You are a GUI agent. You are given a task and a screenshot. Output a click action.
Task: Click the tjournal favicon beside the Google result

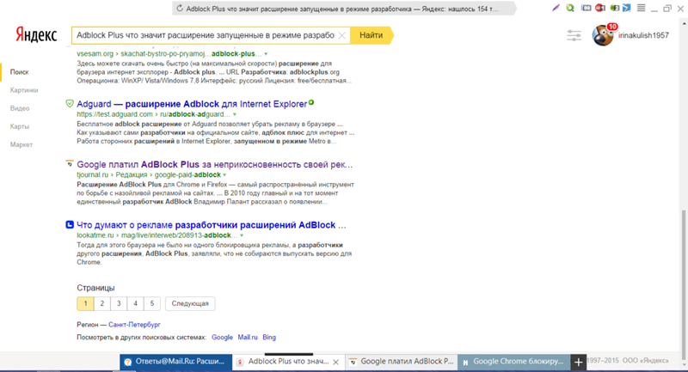coord(70,164)
